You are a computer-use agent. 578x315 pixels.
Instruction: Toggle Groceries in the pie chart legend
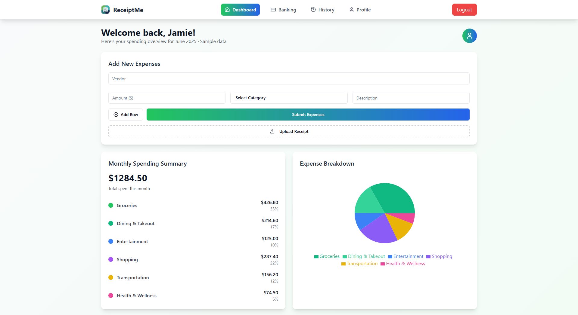coord(327,256)
